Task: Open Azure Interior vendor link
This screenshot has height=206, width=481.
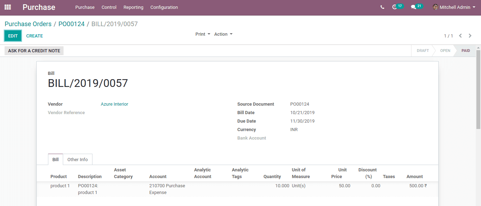Action: pos(114,104)
